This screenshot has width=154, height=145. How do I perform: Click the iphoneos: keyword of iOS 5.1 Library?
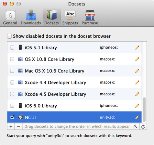point(109,48)
